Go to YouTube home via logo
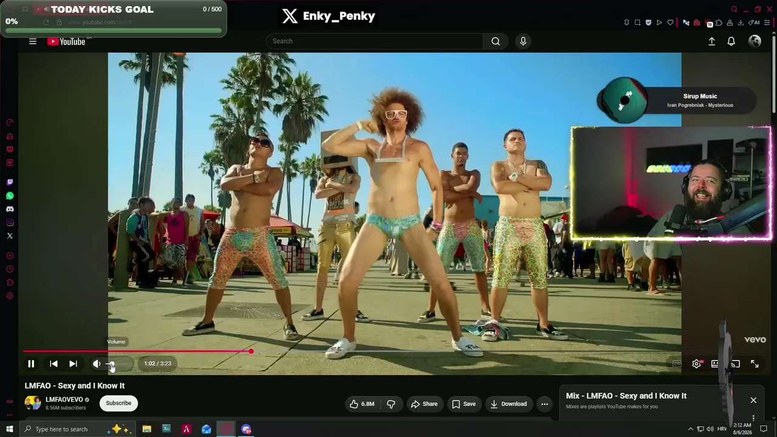Image resolution: width=777 pixels, height=437 pixels. pos(66,41)
